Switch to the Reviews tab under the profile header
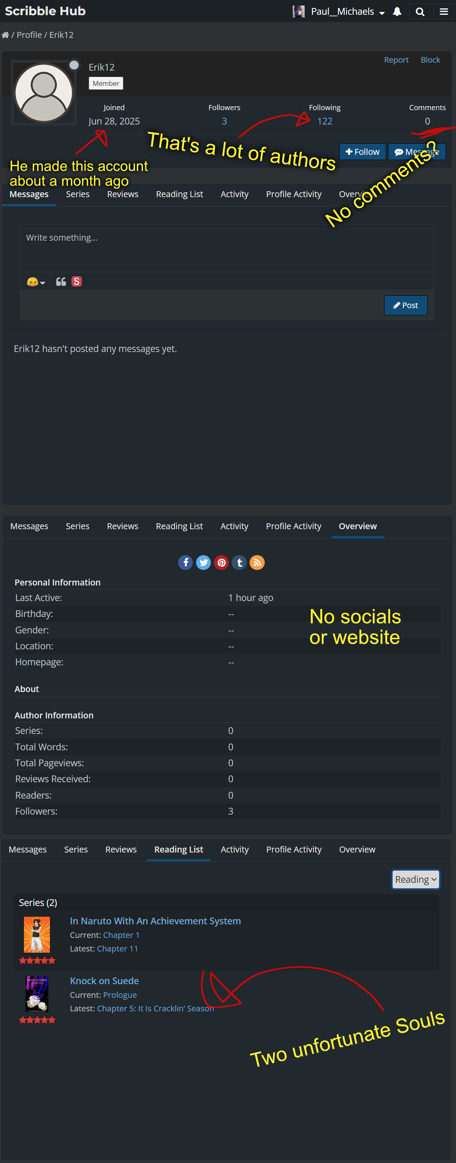Screen dimensions: 456x1163 tap(122, 194)
